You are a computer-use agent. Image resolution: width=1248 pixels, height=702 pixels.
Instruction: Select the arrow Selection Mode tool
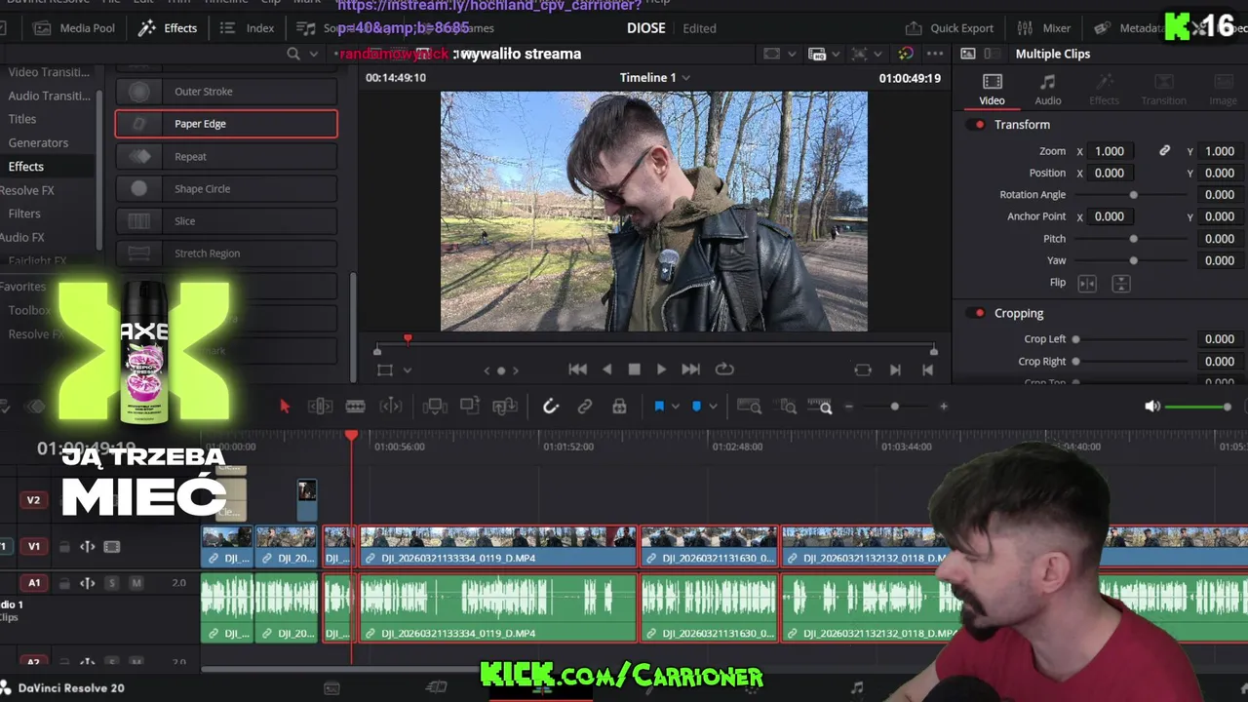point(285,407)
